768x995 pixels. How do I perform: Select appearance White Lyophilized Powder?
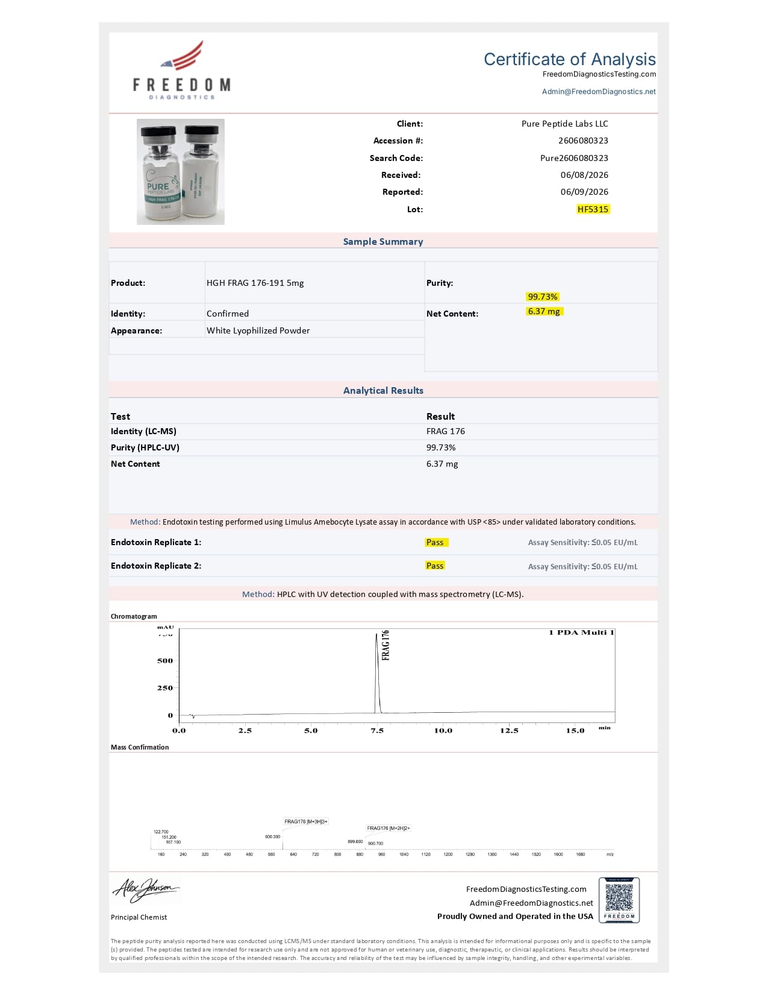pyautogui.click(x=258, y=330)
